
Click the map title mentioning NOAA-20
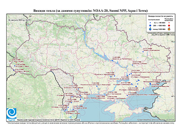pos(90,11)
